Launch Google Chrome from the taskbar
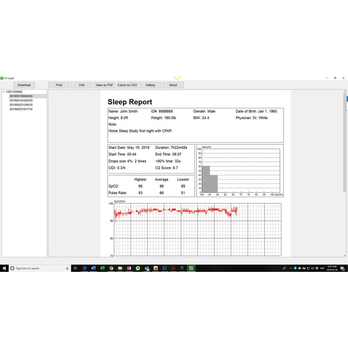 point(111,268)
